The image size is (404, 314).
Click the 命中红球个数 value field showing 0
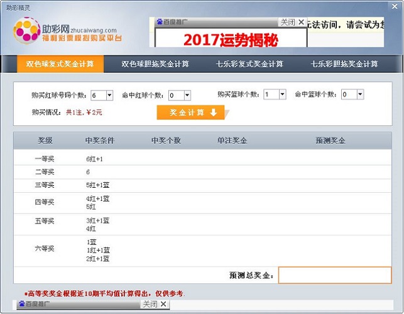click(176, 95)
